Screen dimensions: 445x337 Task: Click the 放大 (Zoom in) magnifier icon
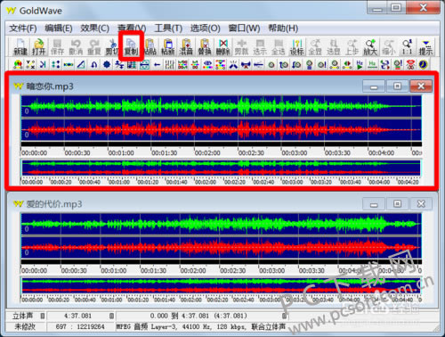point(370,47)
